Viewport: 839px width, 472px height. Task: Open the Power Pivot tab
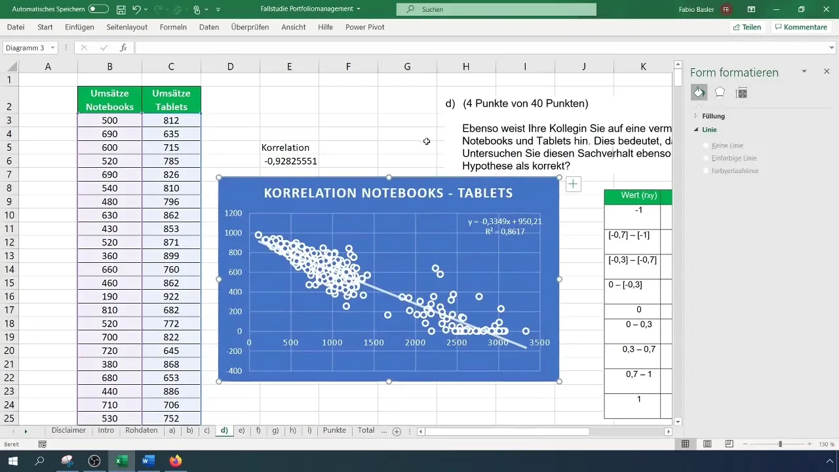coord(364,27)
